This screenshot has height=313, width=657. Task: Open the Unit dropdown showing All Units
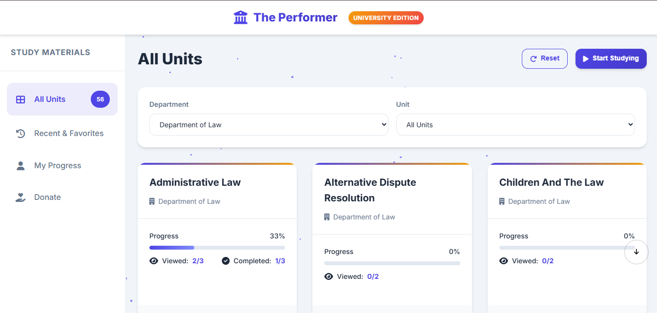click(x=515, y=125)
